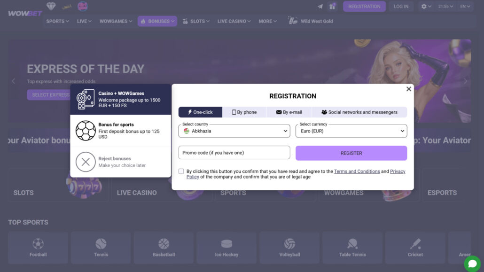Switch to Social networks and messengers tab
484x272 pixels.
point(359,112)
